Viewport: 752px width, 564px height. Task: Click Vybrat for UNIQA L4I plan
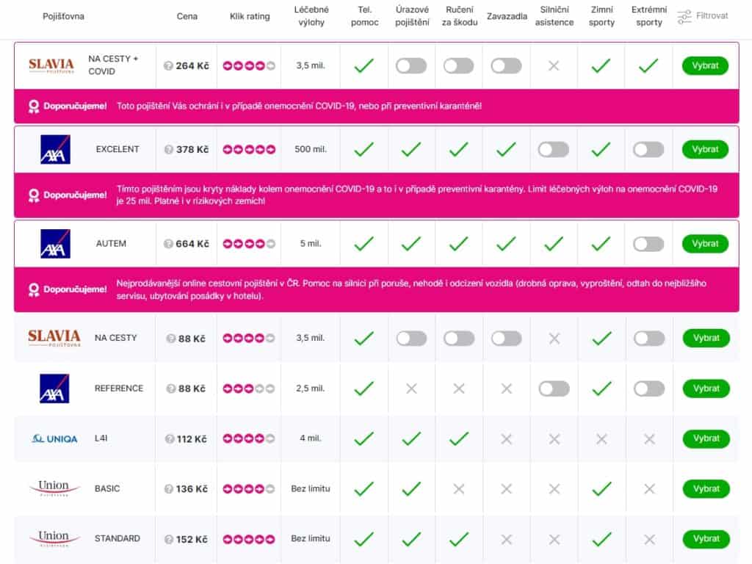tap(706, 438)
